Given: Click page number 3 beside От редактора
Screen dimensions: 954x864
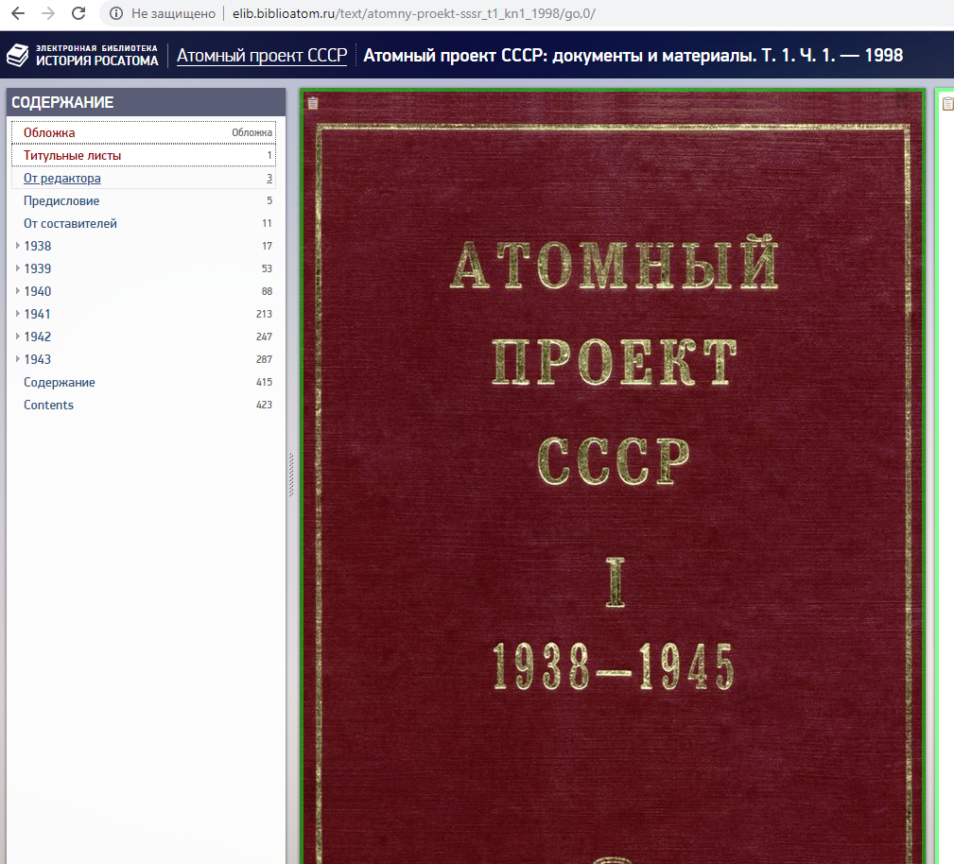Looking at the screenshot, I should point(269,179).
